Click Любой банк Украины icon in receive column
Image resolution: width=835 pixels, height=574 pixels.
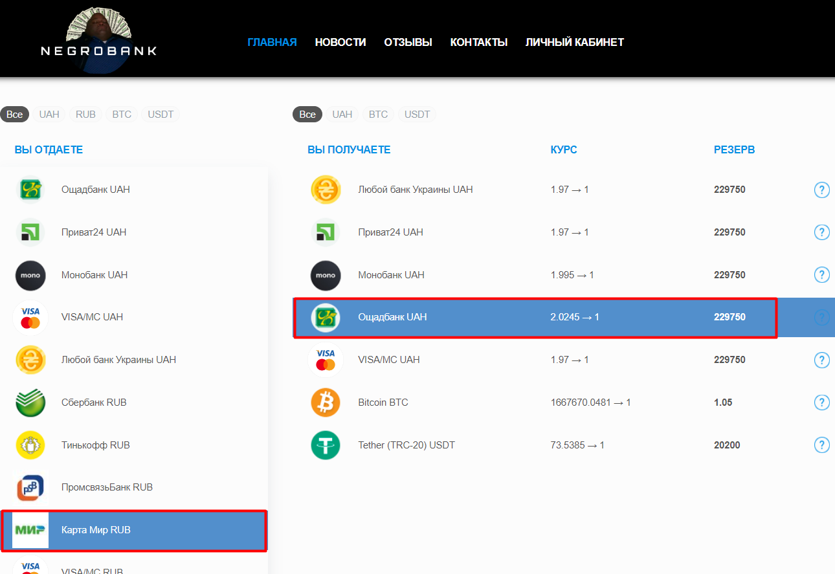point(326,190)
